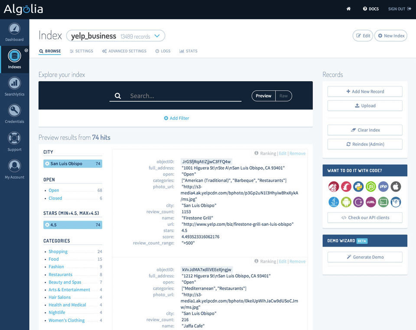Filter by Arts & Entertainment category

[x=69, y=290]
